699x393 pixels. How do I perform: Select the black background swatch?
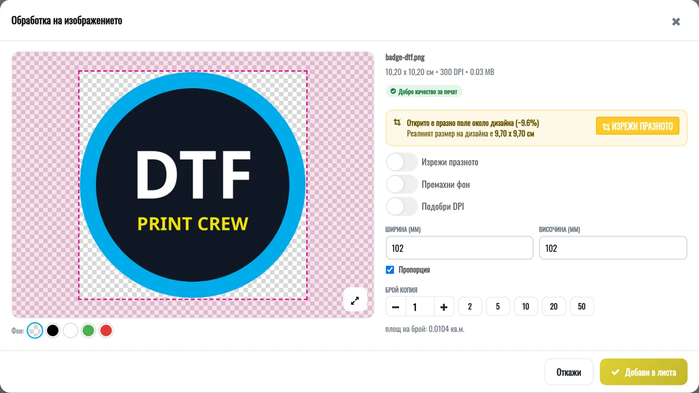tap(53, 331)
